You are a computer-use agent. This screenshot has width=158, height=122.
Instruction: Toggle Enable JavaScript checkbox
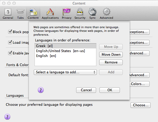point(10,53)
